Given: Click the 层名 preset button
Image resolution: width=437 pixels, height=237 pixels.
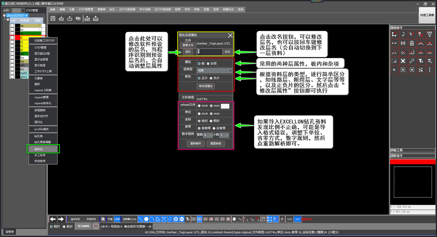Looking at the screenshot, I should coord(188,51).
